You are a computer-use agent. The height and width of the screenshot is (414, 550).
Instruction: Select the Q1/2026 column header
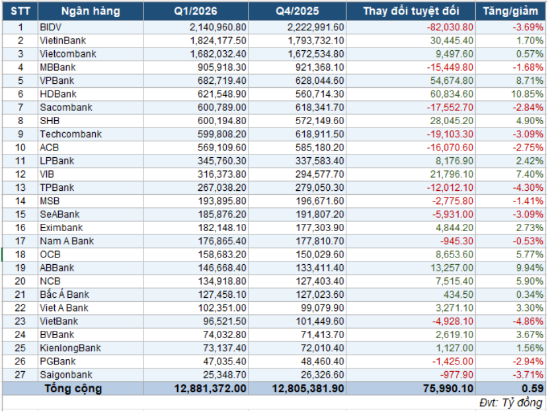(x=196, y=11)
